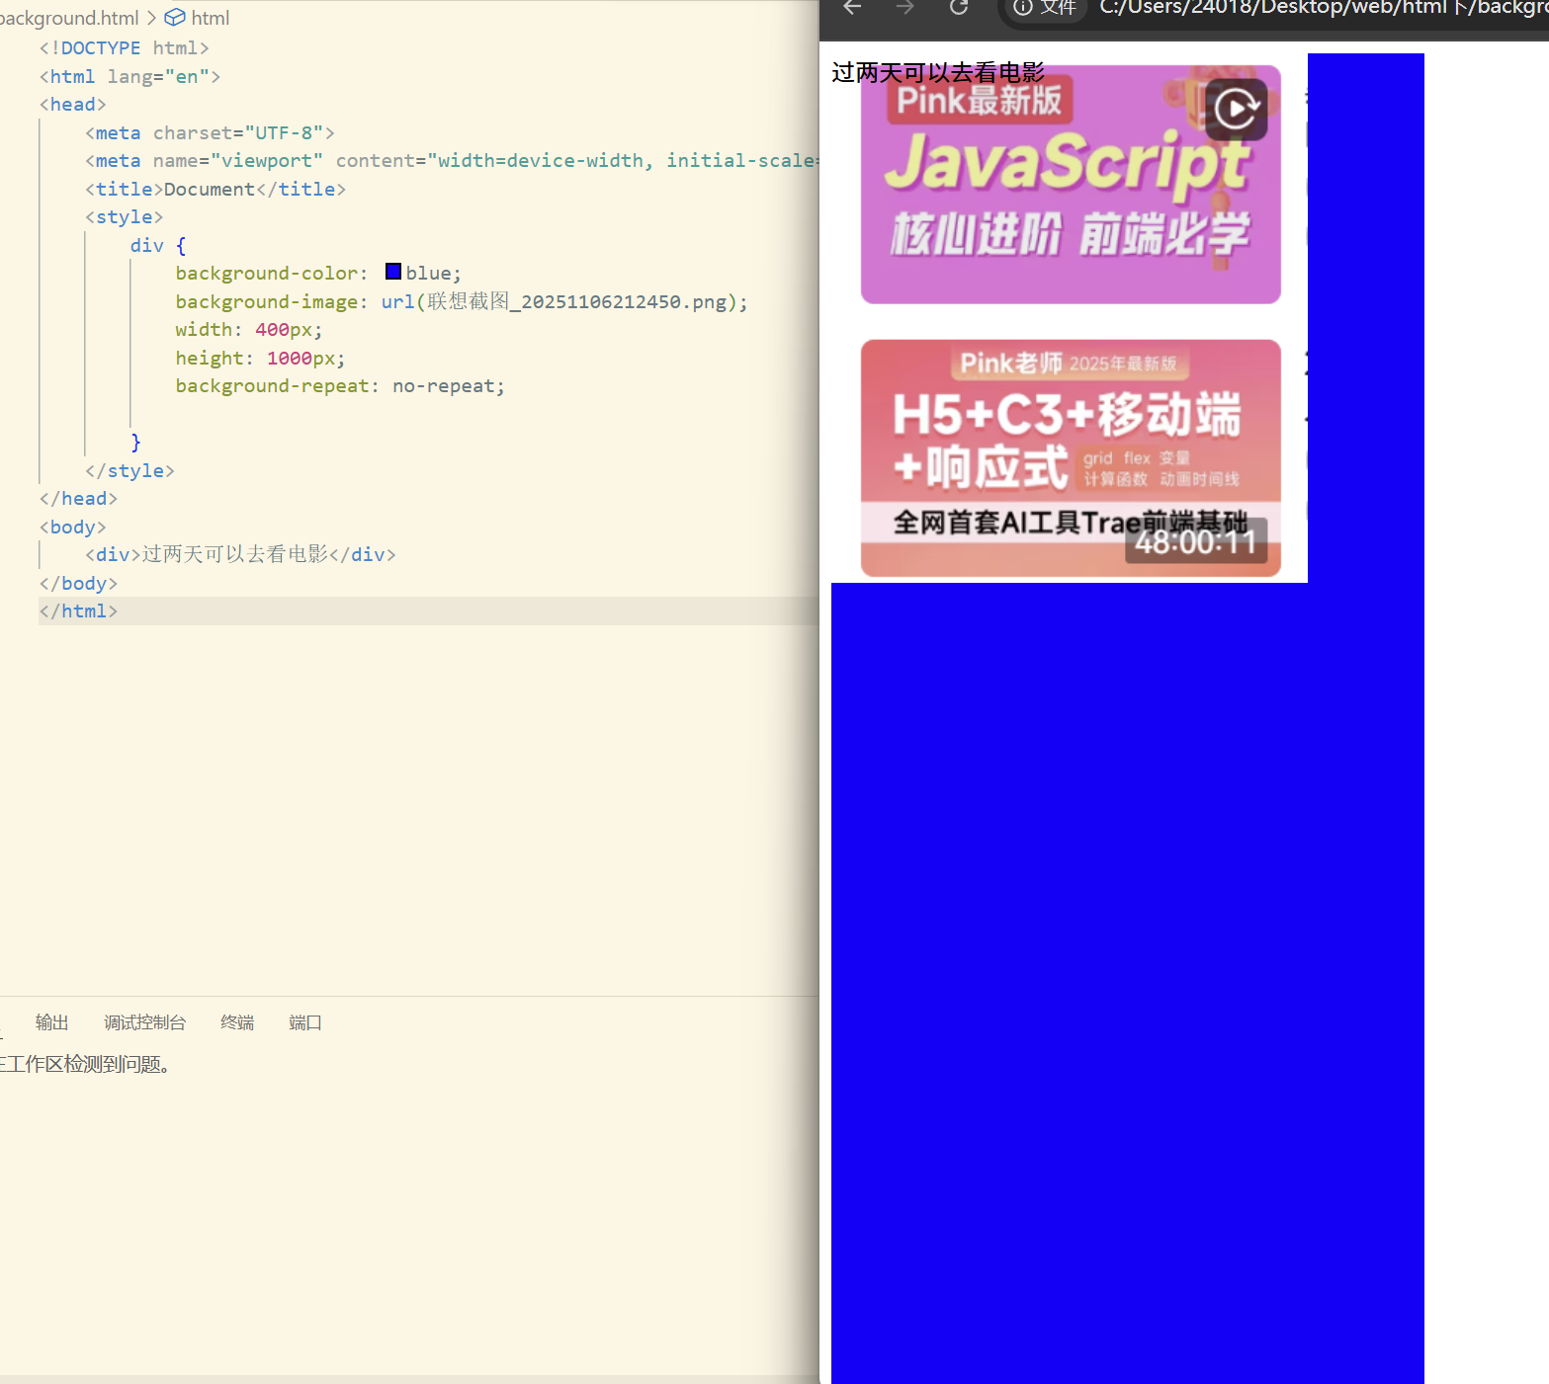Go back using the browser back arrow

[x=852, y=7]
